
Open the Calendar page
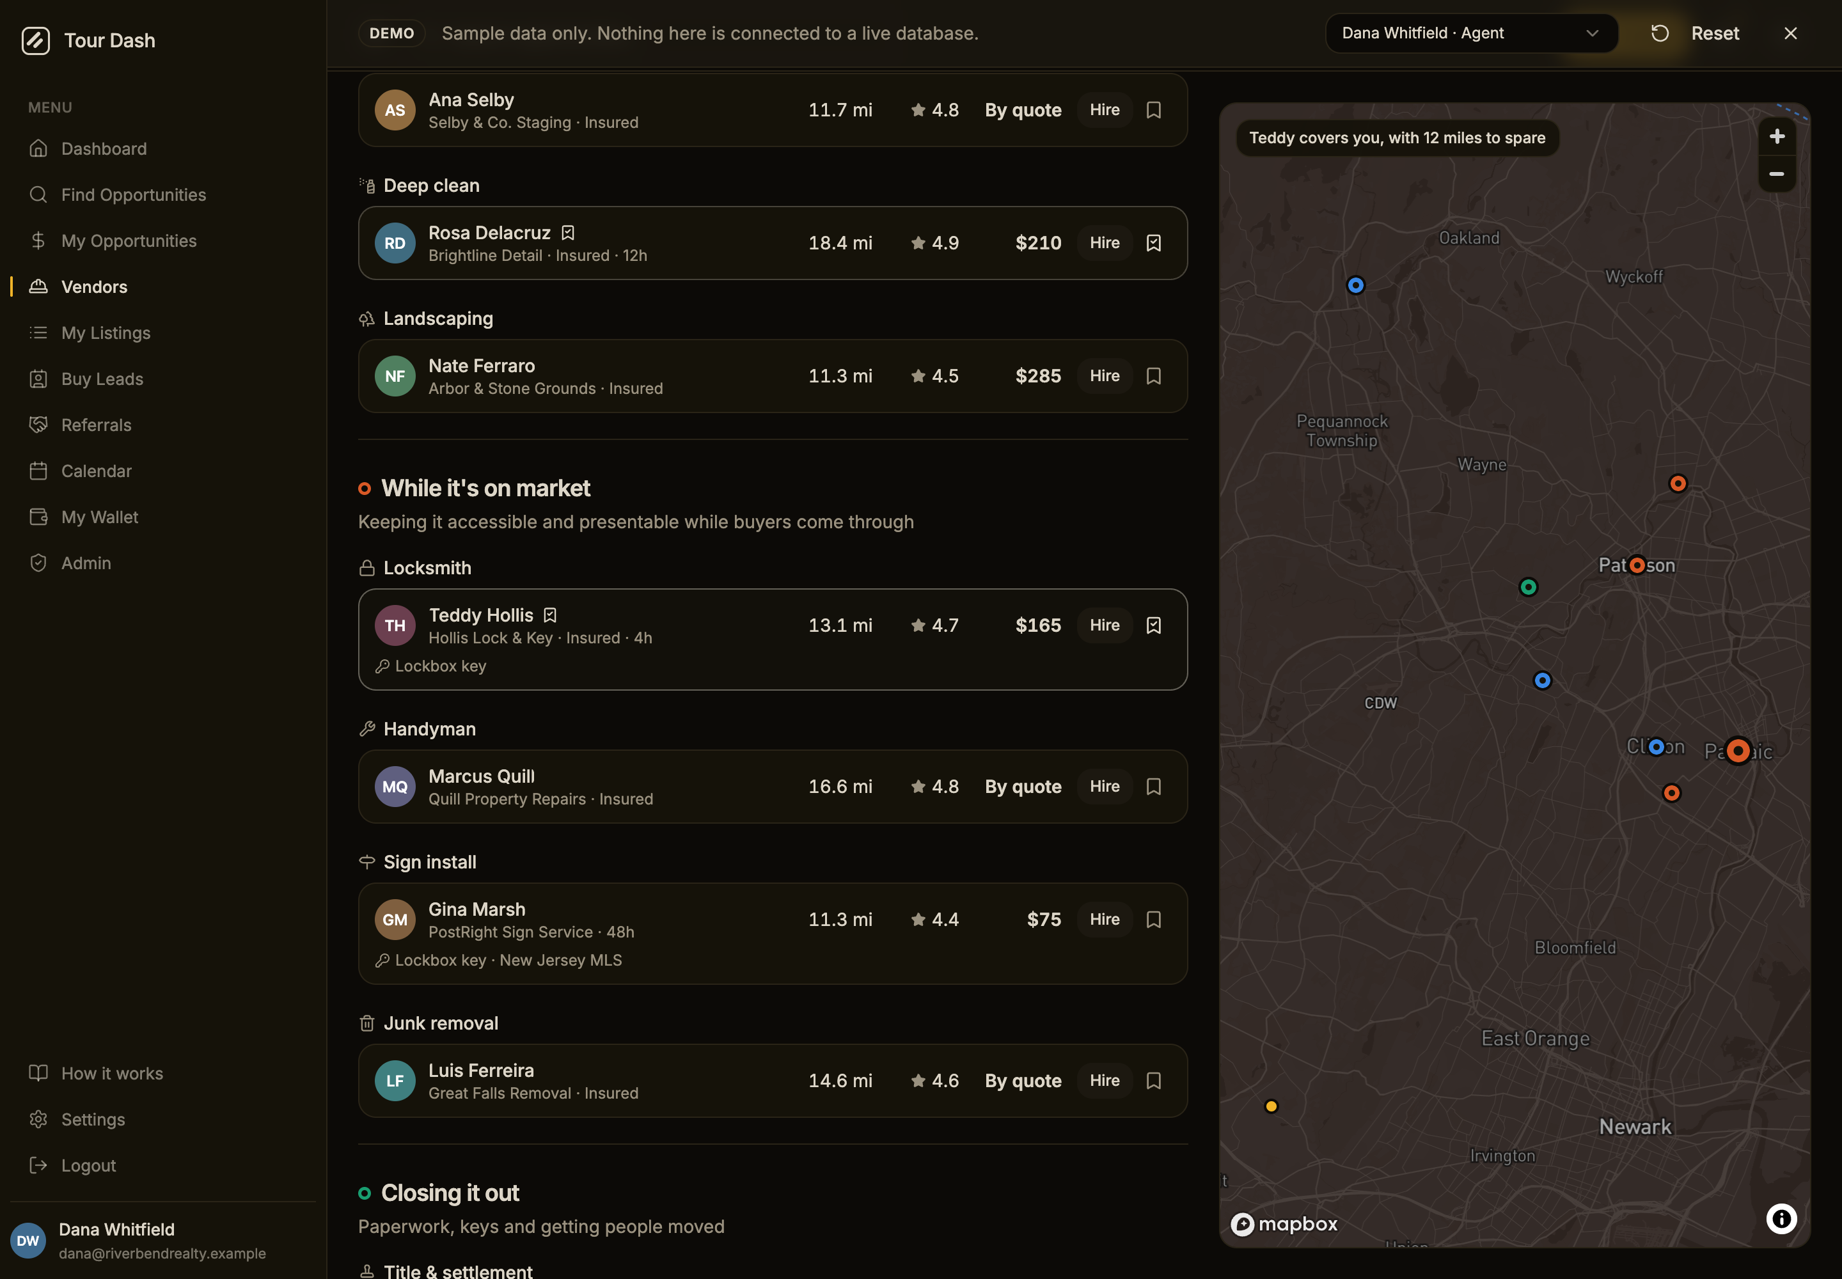[x=164, y=471]
